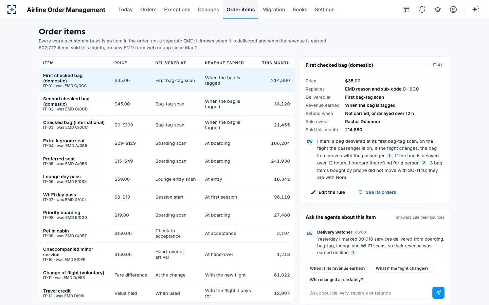Open the Books tab

click(x=300, y=9)
